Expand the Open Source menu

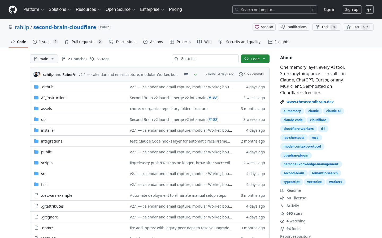click(x=120, y=10)
